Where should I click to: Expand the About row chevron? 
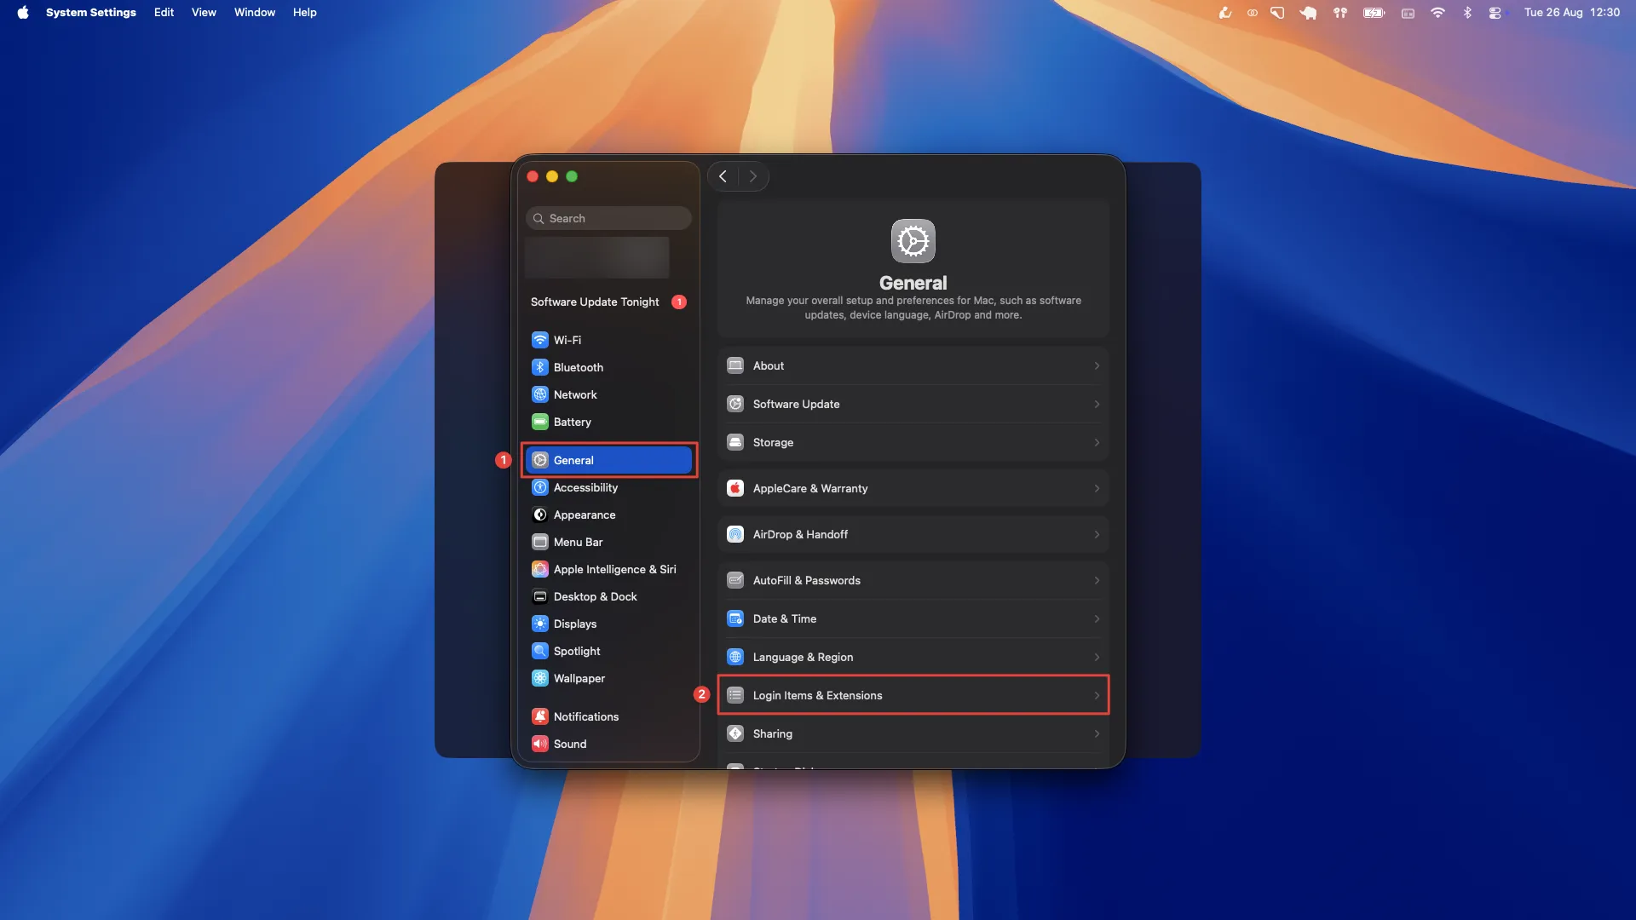[x=1097, y=365]
